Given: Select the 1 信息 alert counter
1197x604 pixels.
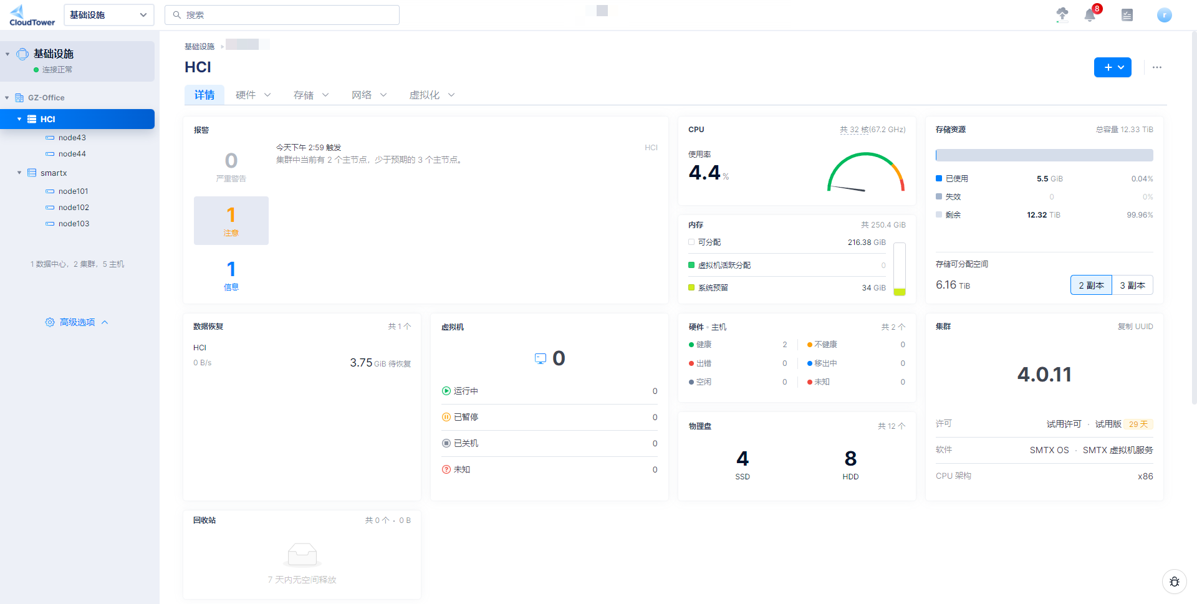Looking at the screenshot, I should (231, 276).
